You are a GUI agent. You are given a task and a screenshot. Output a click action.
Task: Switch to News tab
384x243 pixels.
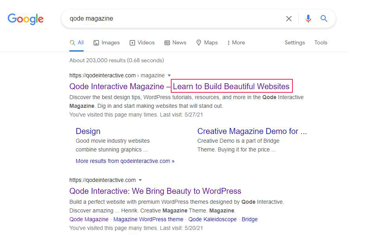click(x=175, y=43)
